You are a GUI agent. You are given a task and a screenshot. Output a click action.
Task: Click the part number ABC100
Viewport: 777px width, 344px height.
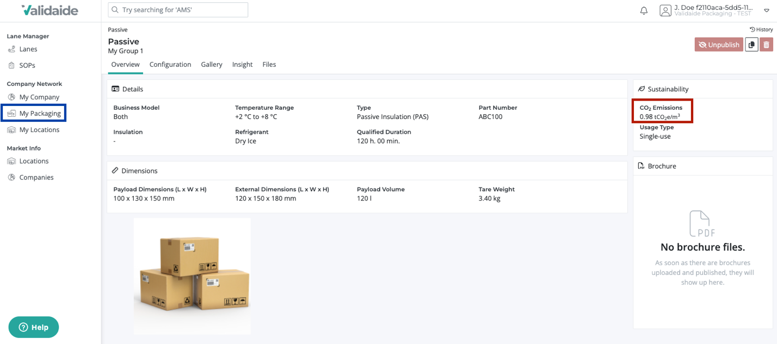pos(491,117)
